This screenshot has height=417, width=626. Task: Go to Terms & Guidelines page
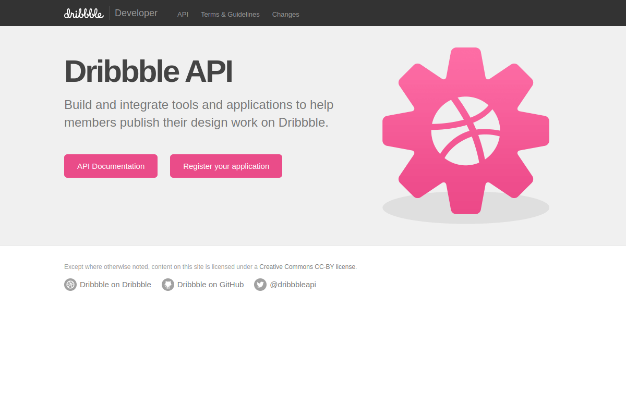coord(230,15)
